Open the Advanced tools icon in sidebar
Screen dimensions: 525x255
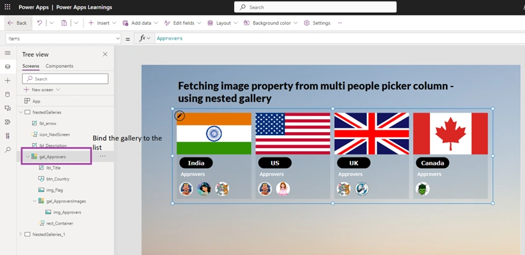click(x=7, y=136)
